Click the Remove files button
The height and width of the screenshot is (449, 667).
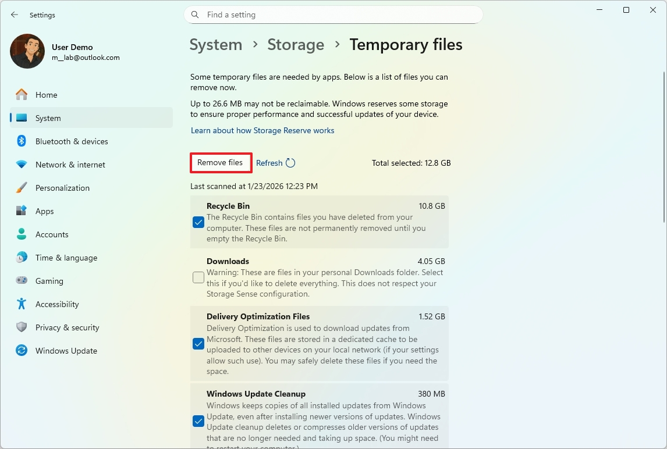pos(220,163)
